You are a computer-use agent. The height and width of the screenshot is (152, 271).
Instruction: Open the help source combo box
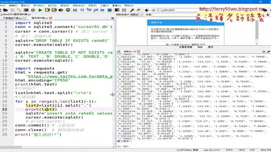[136, 15]
